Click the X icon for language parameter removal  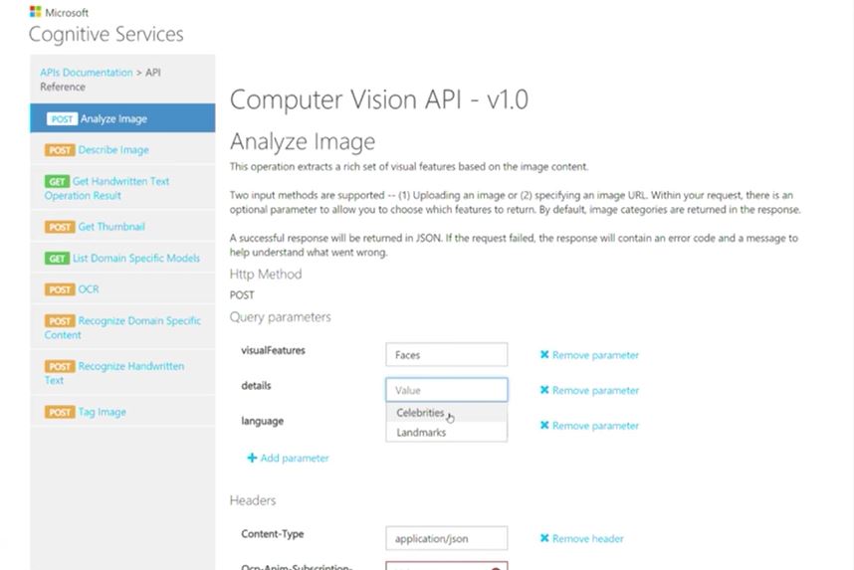(544, 425)
